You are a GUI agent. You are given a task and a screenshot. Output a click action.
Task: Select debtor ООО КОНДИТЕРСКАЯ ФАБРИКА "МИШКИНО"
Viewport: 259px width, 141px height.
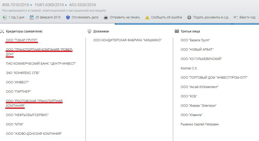[x=127, y=40]
